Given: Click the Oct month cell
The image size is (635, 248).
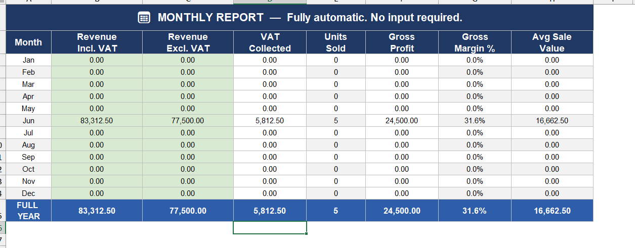Looking at the screenshot, I should click(x=28, y=169).
